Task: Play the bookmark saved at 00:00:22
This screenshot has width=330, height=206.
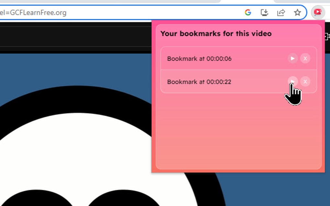Action: (x=292, y=82)
